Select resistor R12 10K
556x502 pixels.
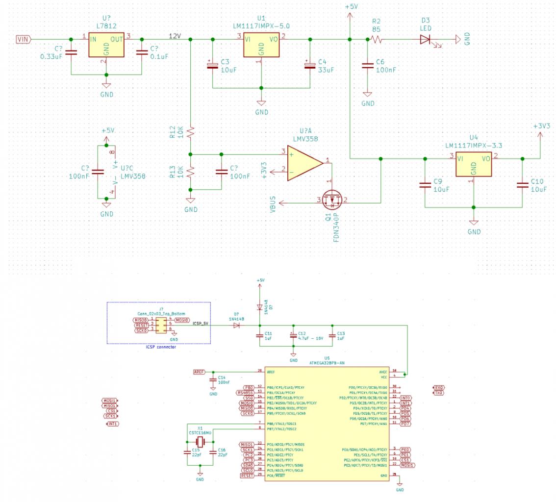(190, 132)
